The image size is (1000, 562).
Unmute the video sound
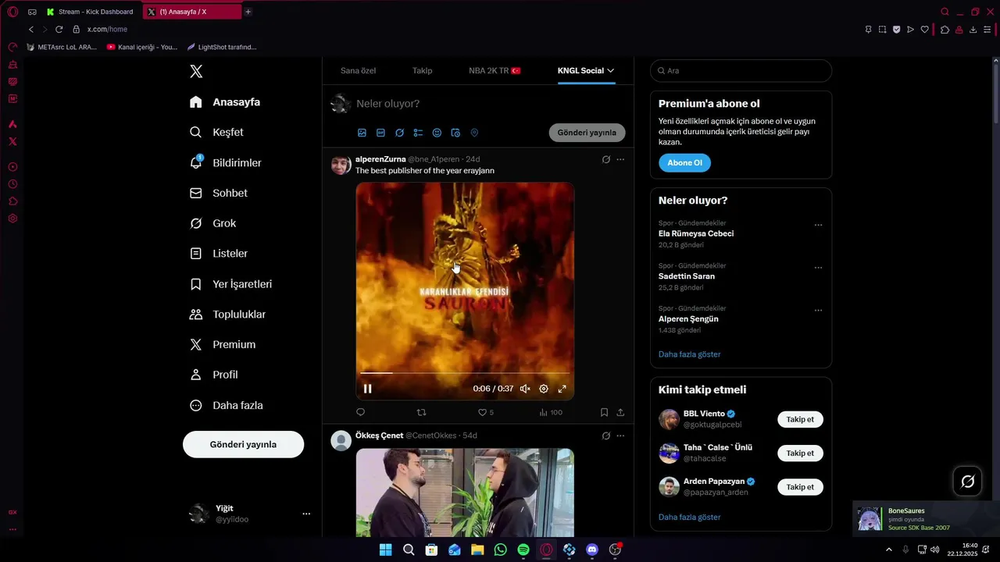coord(525,389)
